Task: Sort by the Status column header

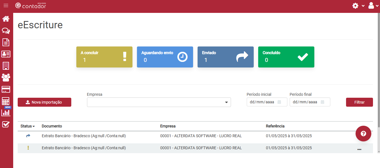Action: click(28, 126)
